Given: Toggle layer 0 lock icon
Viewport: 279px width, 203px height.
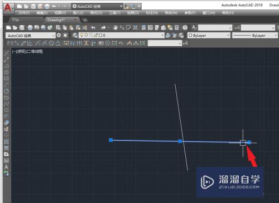Looking at the screenshot, I should pyautogui.click(x=96, y=35).
